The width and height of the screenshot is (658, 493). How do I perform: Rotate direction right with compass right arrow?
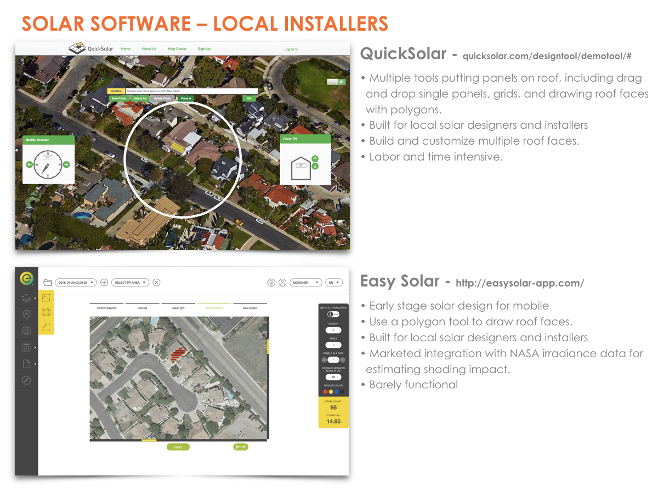66,164
